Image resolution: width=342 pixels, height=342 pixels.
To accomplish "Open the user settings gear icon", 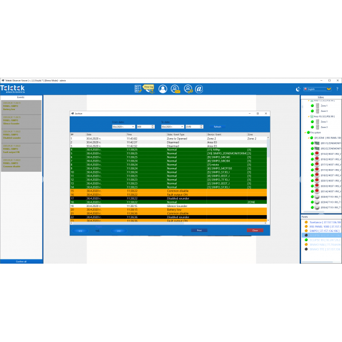I will click(x=188, y=89).
